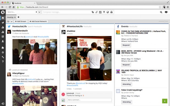This screenshot has width=170, height=106.
Task: Add location with the pin icon
Action: coord(104,12)
